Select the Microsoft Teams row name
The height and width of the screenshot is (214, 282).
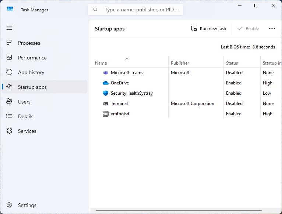pyautogui.click(x=127, y=73)
